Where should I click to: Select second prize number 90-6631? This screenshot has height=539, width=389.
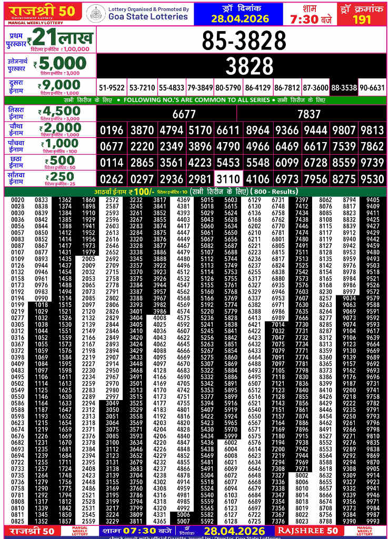(x=372, y=88)
